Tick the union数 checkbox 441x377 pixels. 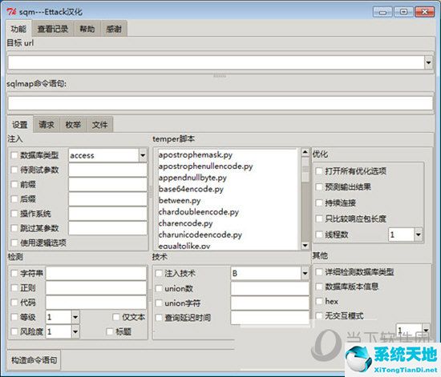tap(159, 288)
